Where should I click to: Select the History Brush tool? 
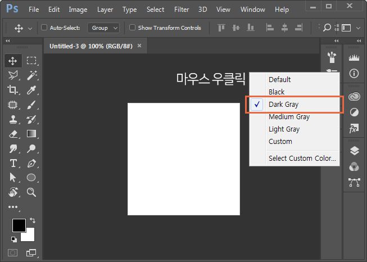(x=31, y=119)
